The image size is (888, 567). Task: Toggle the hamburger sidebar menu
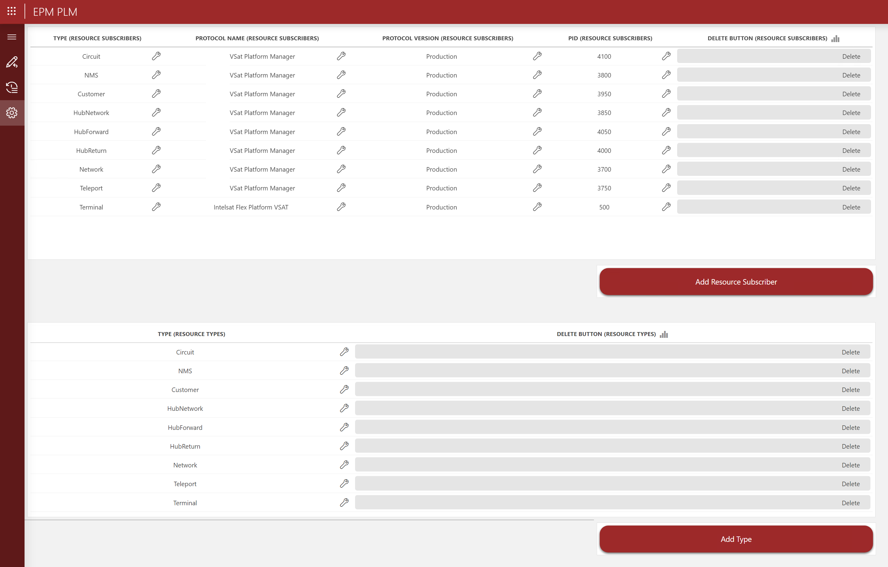tap(12, 37)
